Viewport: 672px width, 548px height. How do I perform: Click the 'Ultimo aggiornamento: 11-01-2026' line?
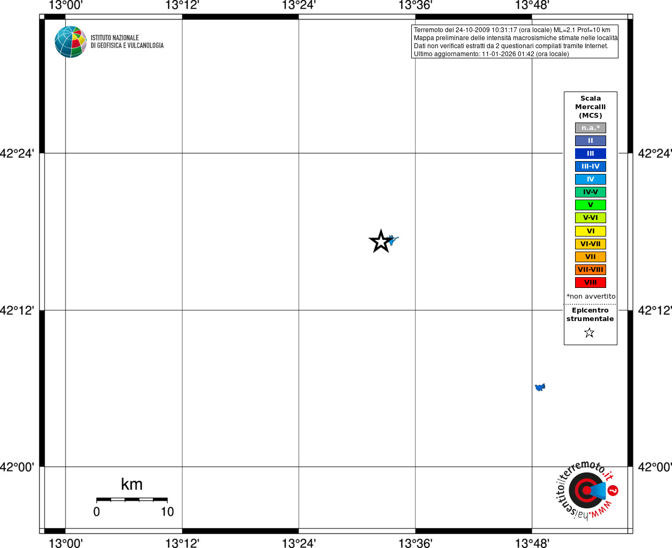pos(491,54)
